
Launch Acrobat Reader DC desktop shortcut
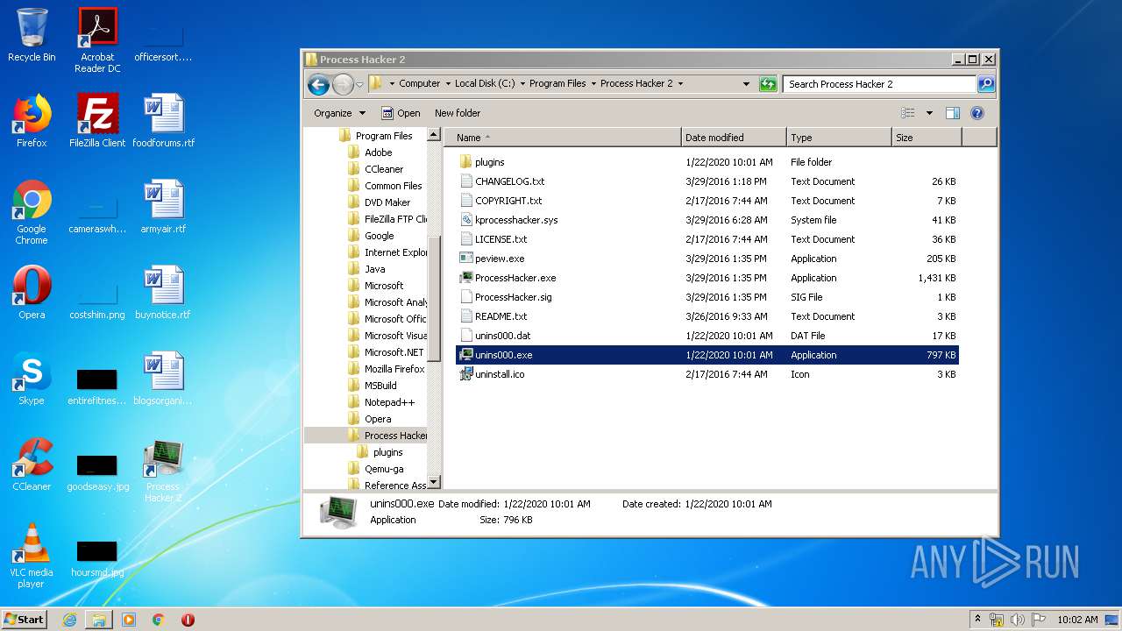[x=97, y=40]
